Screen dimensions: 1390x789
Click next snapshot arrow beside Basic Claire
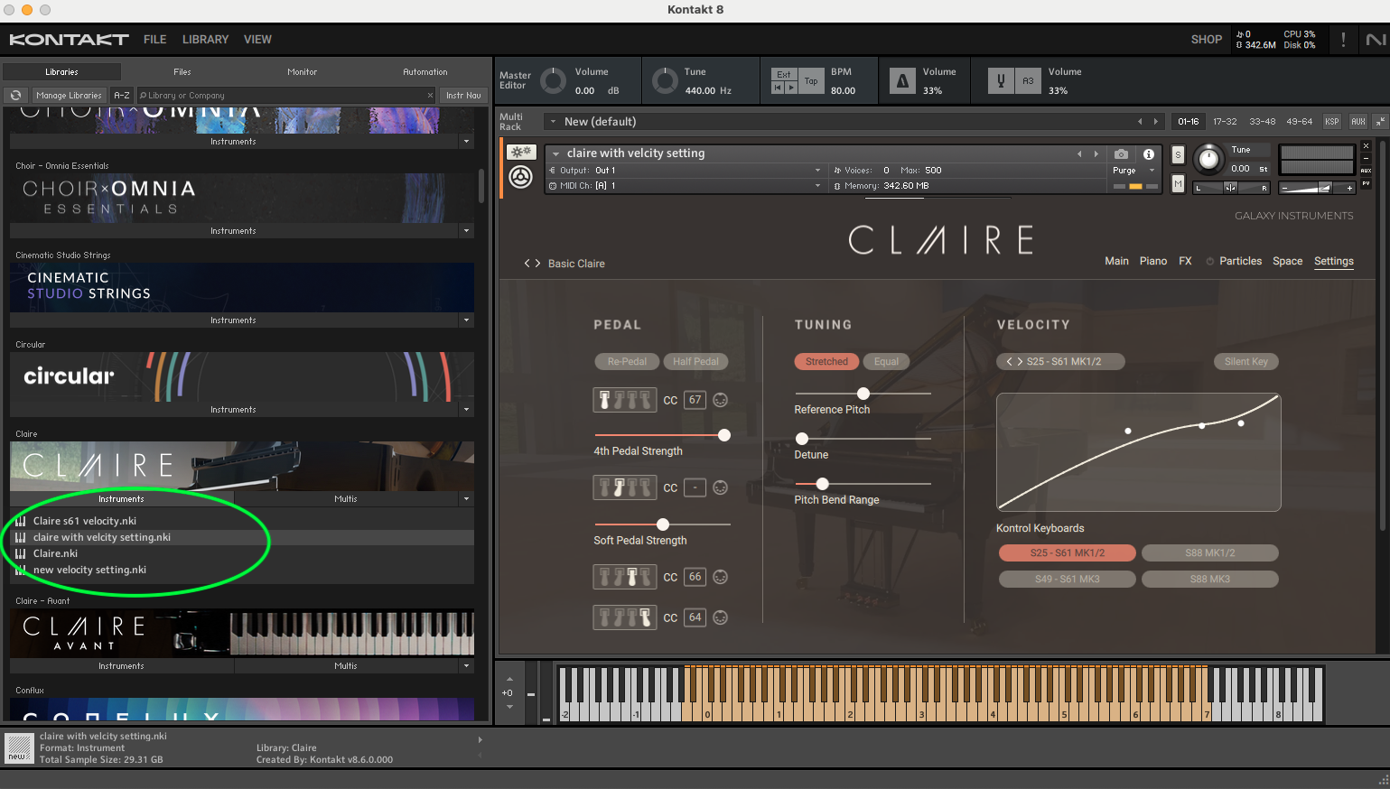coord(537,264)
